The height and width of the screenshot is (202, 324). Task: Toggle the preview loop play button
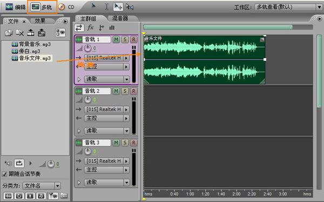pyautogui.click(x=19, y=163)
